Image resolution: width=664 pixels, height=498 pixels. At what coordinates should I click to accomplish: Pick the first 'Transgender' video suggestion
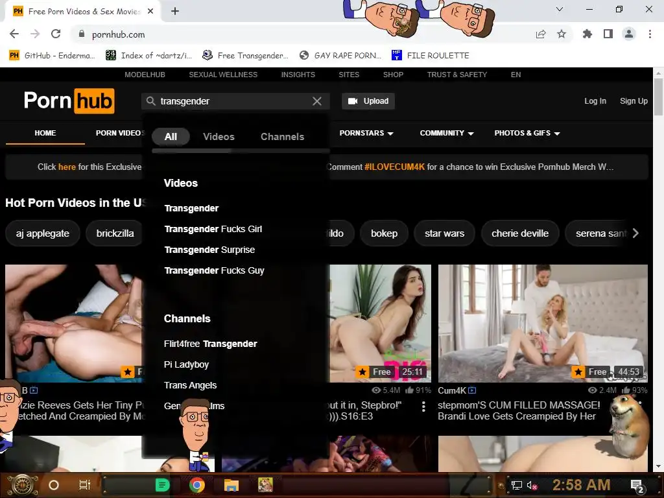pyautogui.click(x=191, y=208)
